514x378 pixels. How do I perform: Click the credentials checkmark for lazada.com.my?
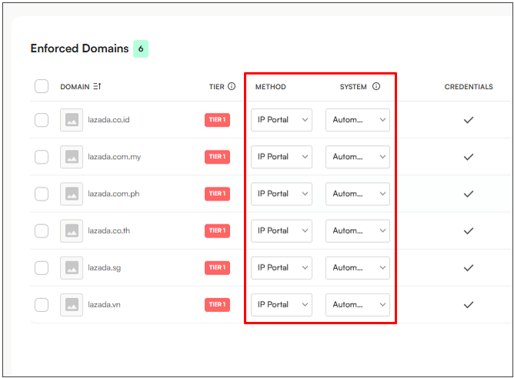(469, 157)
